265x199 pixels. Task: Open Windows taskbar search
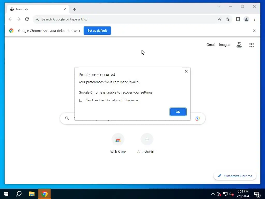(19, 194)
